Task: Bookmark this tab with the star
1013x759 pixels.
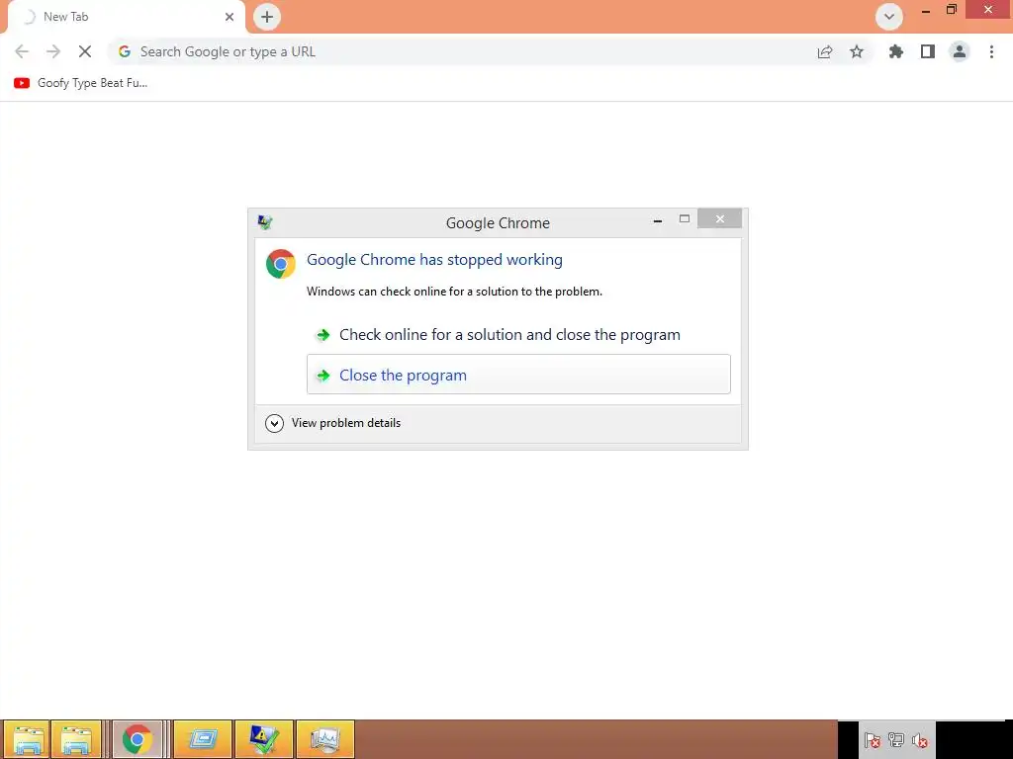Action: 857,51
